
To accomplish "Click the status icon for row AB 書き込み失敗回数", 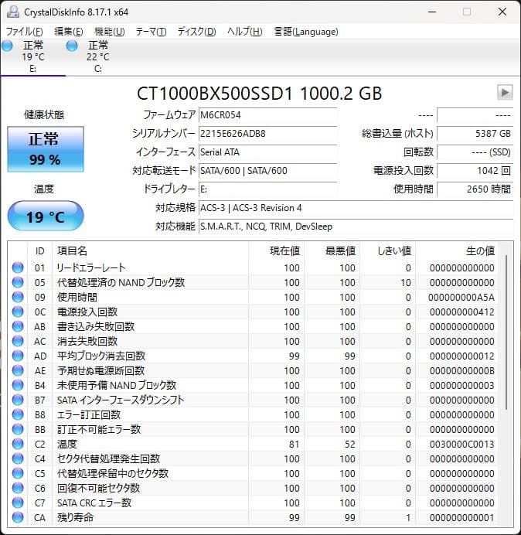I will (18, 326).
